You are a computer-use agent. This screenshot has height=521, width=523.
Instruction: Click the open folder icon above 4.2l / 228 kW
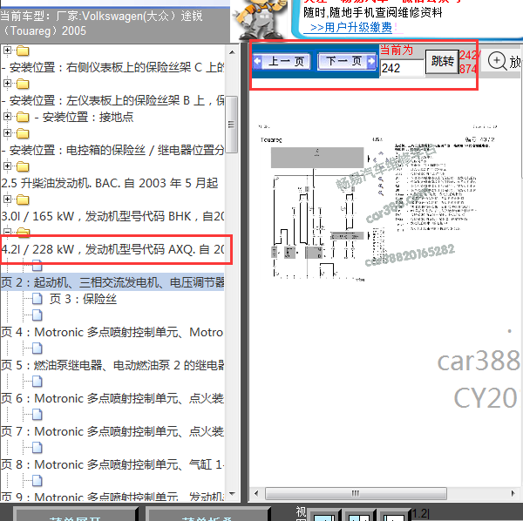pyautogui.click(x=23, y=233)
